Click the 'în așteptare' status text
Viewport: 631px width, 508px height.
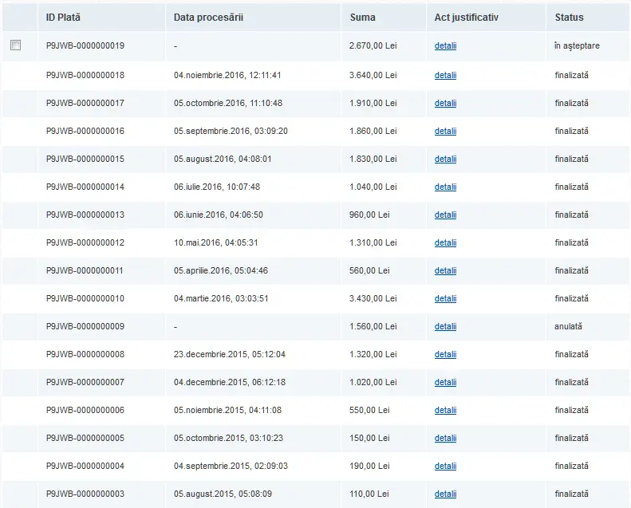(x=577, y=45)
